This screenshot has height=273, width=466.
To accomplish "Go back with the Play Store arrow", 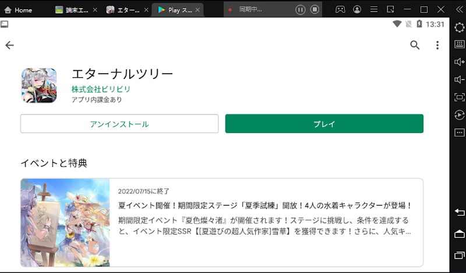I will click(x=9, y=45).
